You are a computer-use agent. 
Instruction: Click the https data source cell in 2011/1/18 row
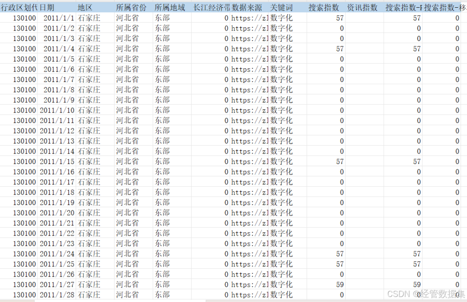tap(249, 193)
